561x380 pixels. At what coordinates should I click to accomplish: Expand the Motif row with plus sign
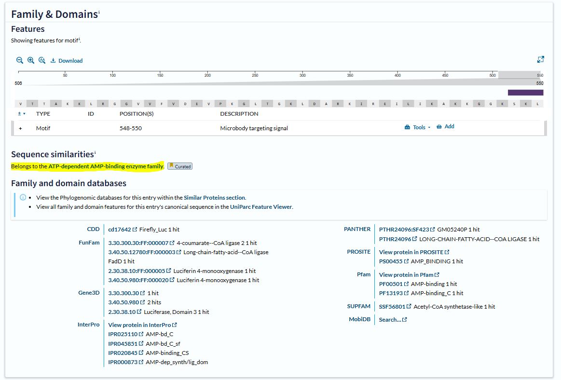coord(21,129)
